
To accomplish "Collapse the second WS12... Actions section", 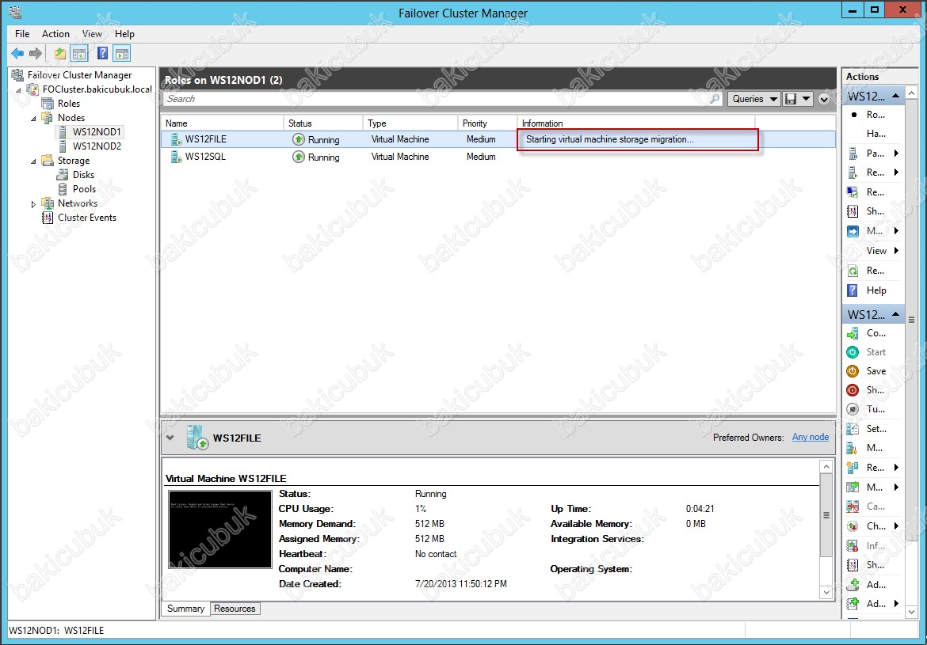I will 896,313.
